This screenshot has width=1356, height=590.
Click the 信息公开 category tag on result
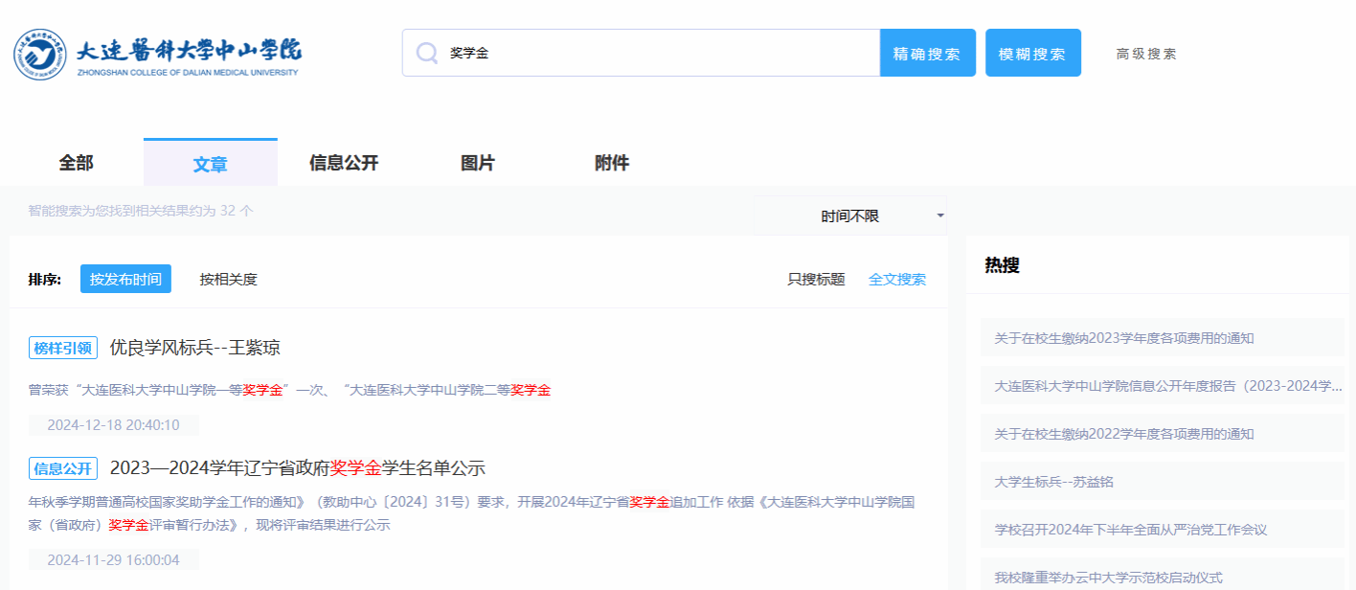point(63,468)
